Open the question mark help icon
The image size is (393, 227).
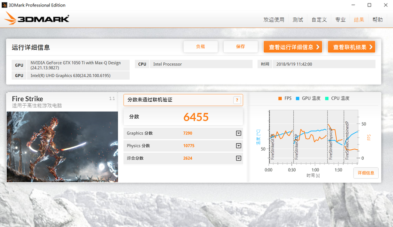tap(237, 100)
